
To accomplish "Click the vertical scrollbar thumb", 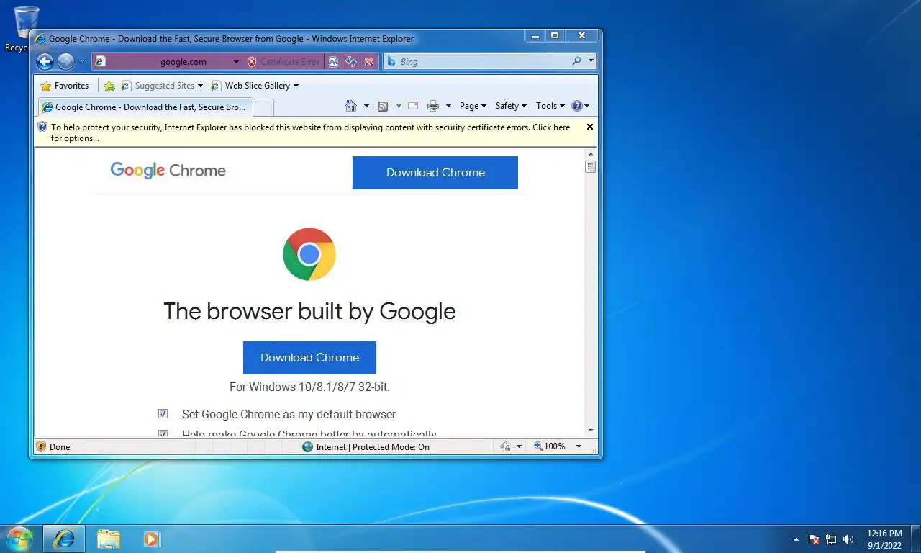I will pyautogui.click(x=591, y=167).
